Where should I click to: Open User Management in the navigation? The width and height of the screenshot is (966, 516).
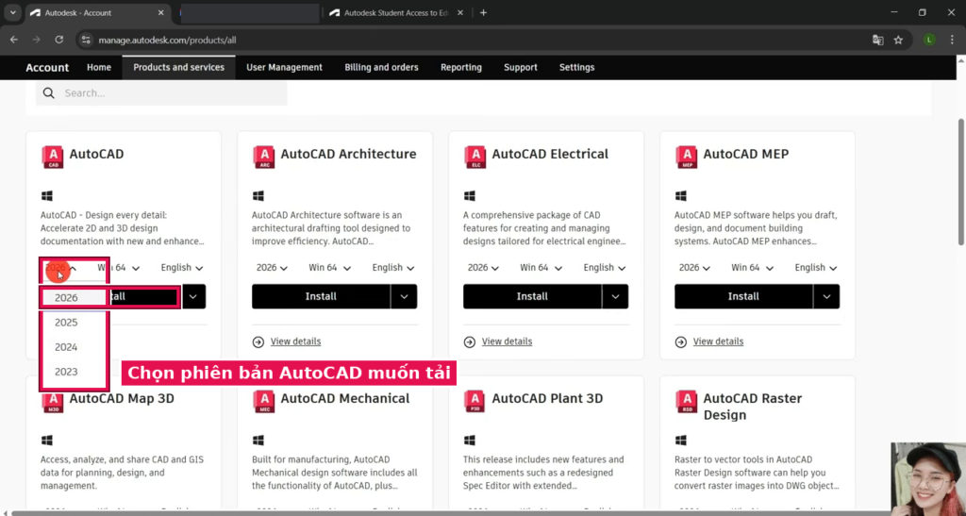[285, 67]
